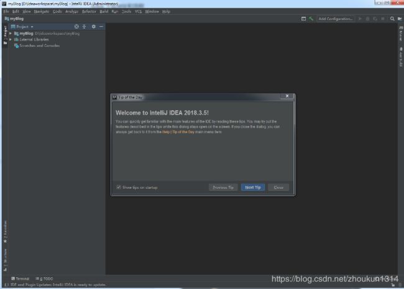The image size is (404, 289).
Task: Click the Close button in the tip dialog
Action: coord(278,188)
